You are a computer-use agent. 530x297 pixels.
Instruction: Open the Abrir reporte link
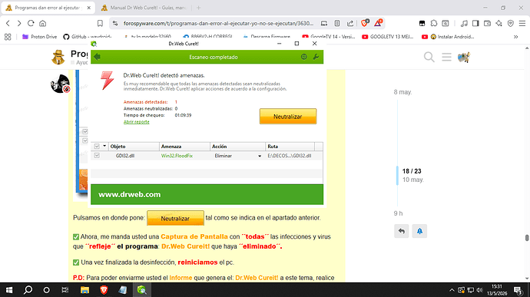pos(136,121)
